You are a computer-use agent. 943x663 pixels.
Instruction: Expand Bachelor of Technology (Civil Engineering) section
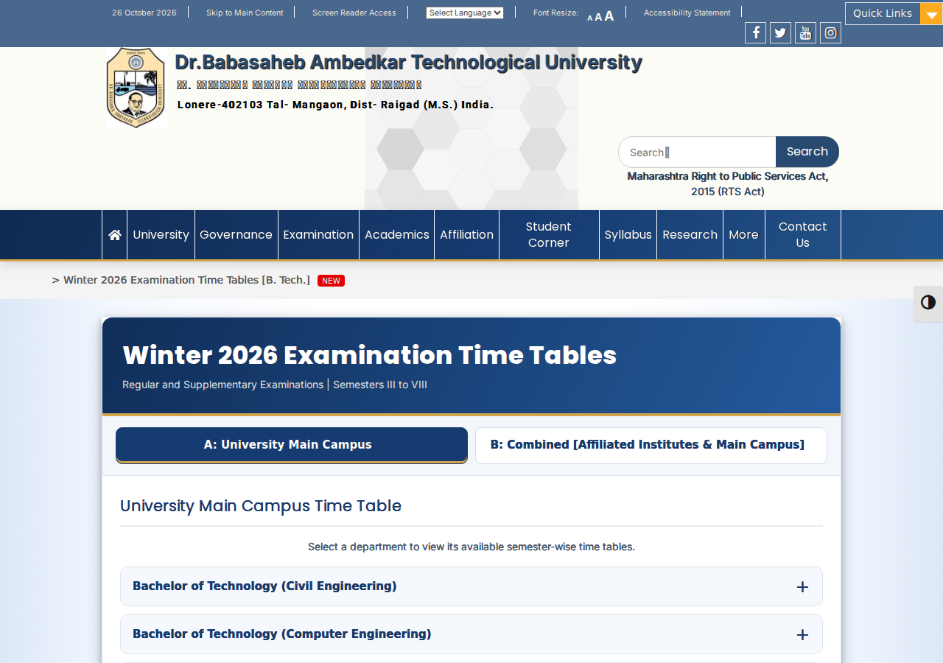[471, 586]
